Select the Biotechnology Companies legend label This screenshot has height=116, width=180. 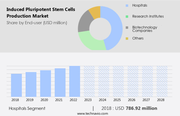(x=145, y=29)
